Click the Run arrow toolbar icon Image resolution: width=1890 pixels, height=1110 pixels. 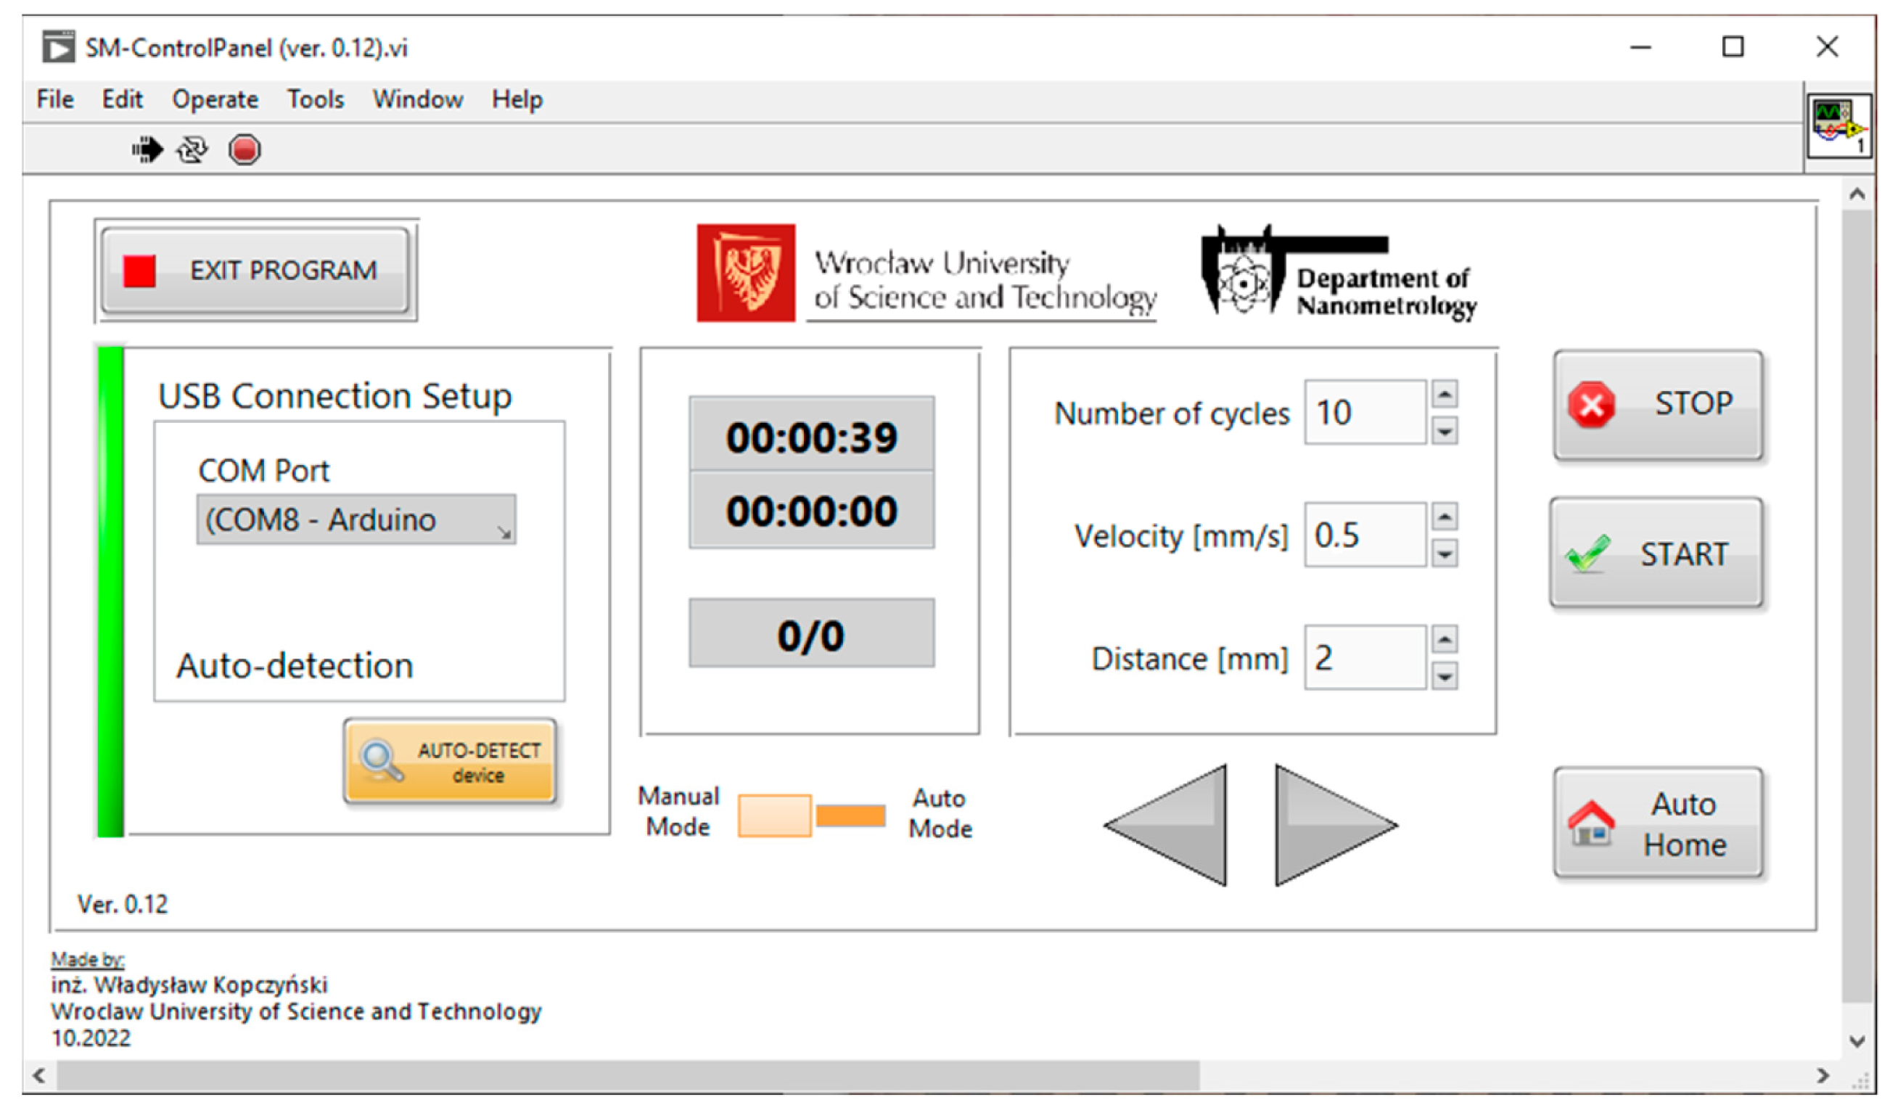tap(148, 150)
